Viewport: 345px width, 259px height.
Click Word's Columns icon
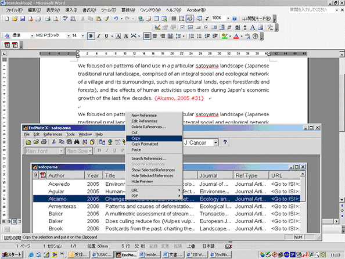tap(174, 19)
